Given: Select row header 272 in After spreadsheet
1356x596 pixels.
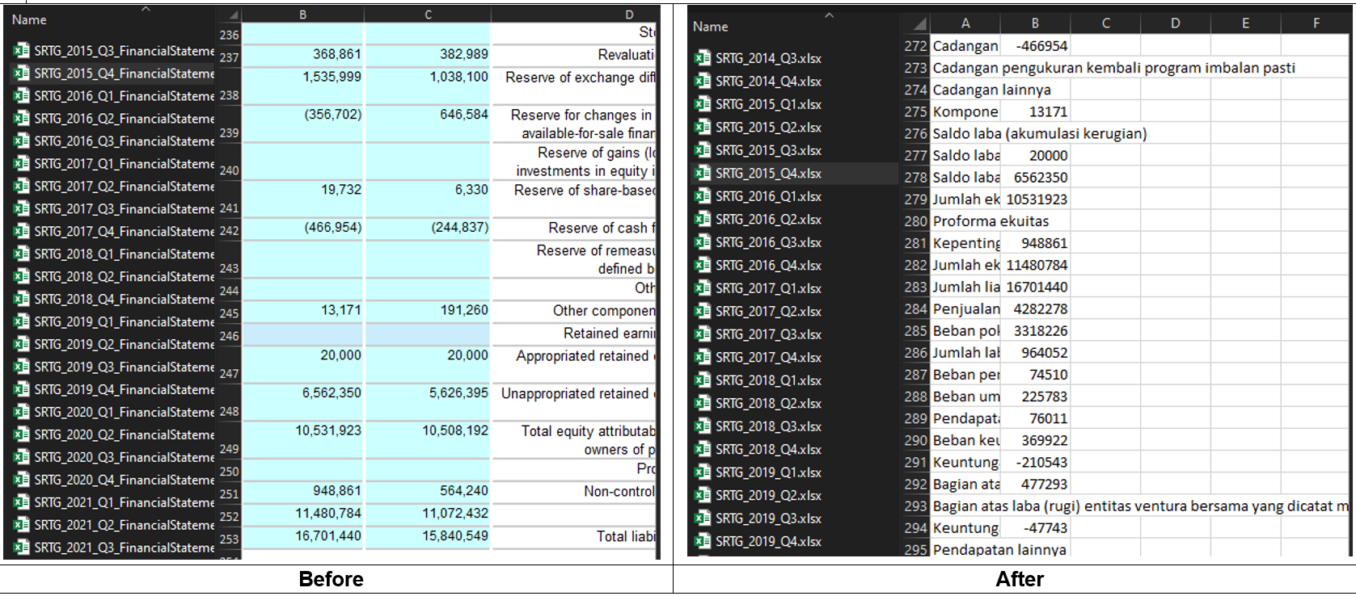Looking at the screenshot, I should pyautogui.click(x=915, y=46).
